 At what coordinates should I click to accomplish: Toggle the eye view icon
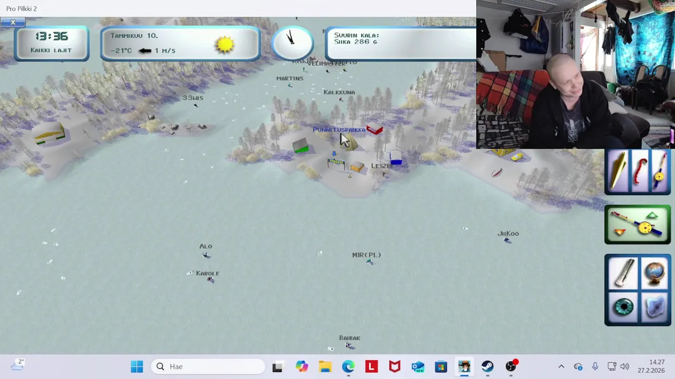tap(623, 307)
